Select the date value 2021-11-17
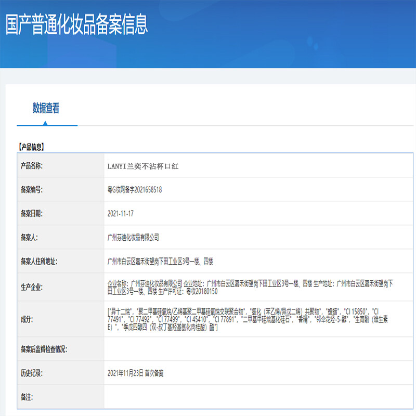 tap(121, 214)
